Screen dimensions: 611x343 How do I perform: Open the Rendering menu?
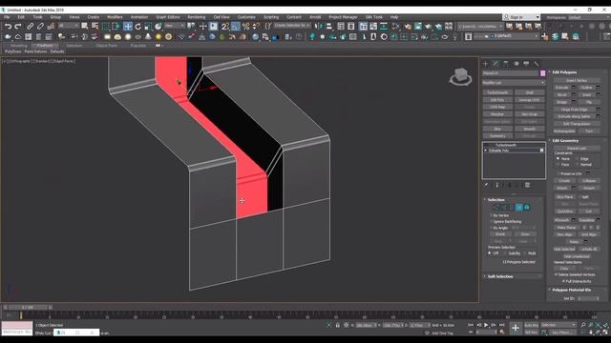point(197,17)
